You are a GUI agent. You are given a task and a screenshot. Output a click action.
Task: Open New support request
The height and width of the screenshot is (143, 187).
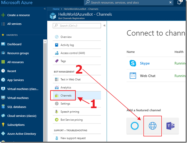[77, 138]
